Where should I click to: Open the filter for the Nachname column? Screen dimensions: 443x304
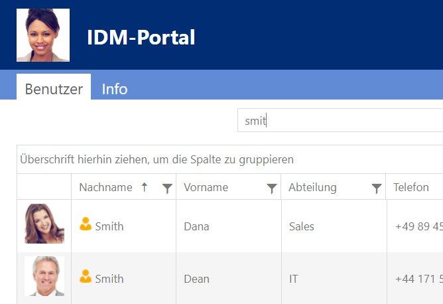point(167,189)
